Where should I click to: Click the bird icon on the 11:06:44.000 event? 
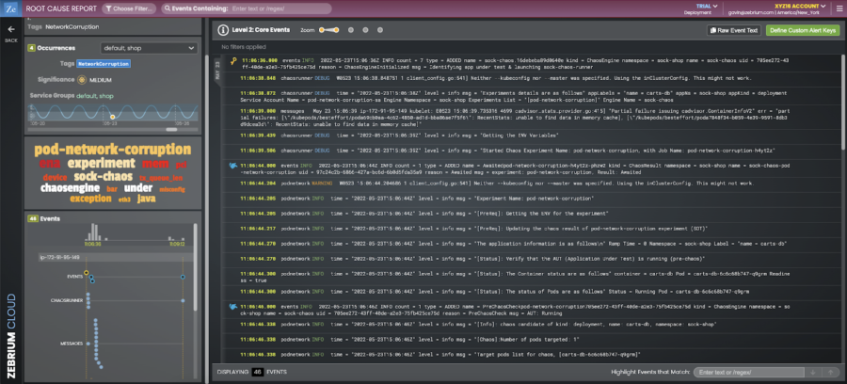[x=233, y=165]
